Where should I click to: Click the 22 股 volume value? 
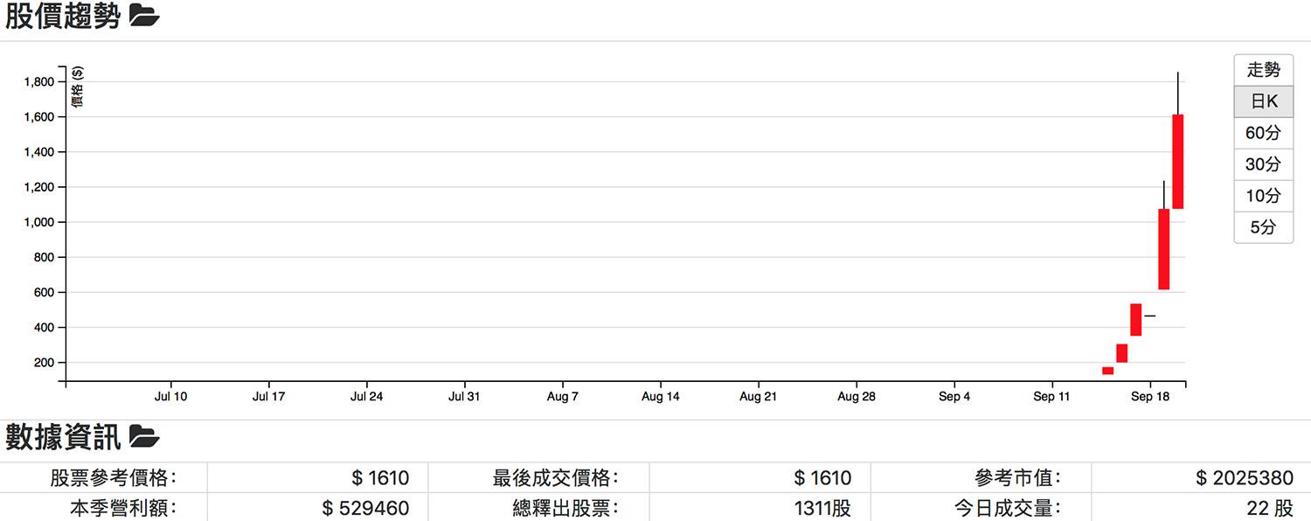(1270, 508)
